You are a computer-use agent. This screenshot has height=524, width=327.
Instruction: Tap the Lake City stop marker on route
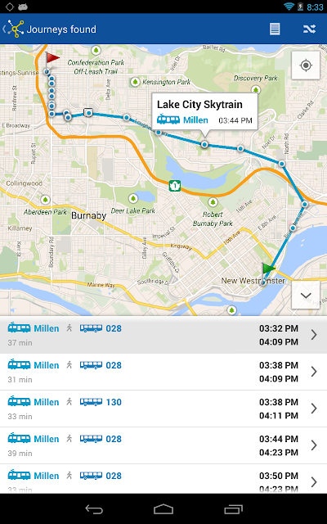click(x=204, y=144)
